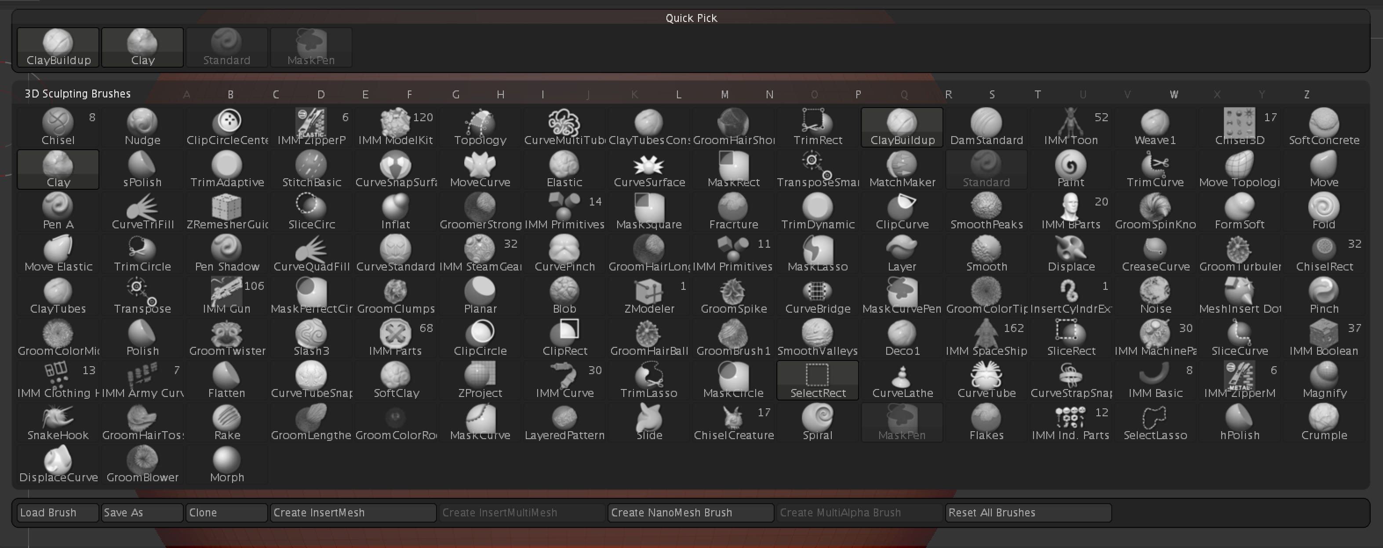Pick the Flakes brush
Image resolution: width=1383 pixels, height=548 pixels.
point(986,422)
